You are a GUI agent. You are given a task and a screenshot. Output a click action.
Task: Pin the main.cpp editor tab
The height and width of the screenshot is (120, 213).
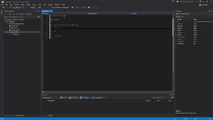50,11
